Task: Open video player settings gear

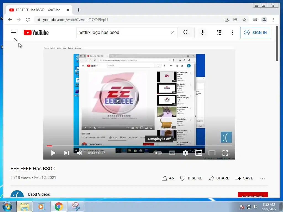Action: point(185,153)
